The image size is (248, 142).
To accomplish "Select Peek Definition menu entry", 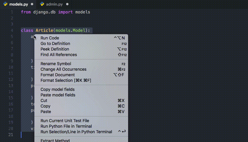I will pyautogui.click(x=81, y=49).
